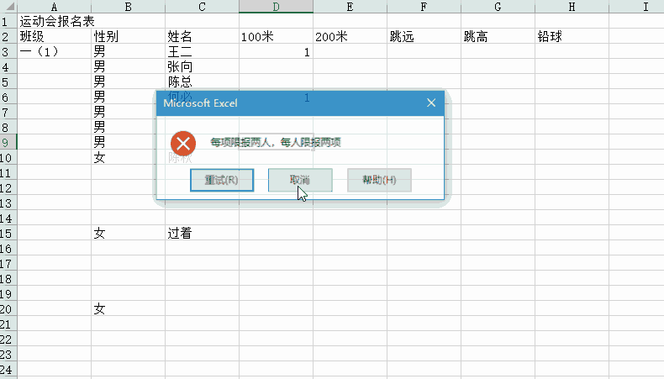Select column B header

coord(128,7)
